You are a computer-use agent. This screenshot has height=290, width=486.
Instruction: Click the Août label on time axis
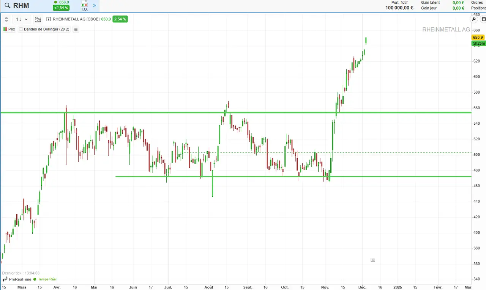(x=209, y=287)
